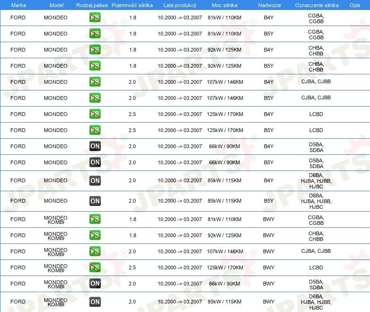Click 2.5 engine capacity in Mondeo Kombi row
This screenshot has height=312, width=370.
[x=132, y=267]
